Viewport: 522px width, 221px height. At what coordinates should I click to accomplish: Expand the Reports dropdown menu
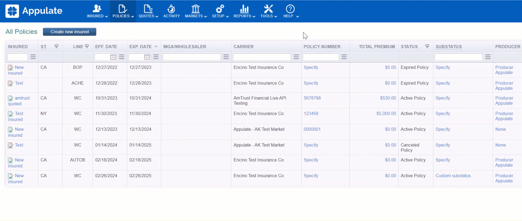click(244, 11)
